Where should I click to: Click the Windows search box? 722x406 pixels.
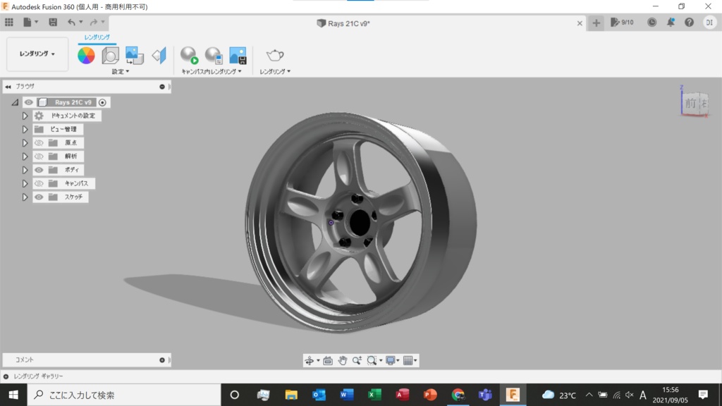tap(124, 395)
